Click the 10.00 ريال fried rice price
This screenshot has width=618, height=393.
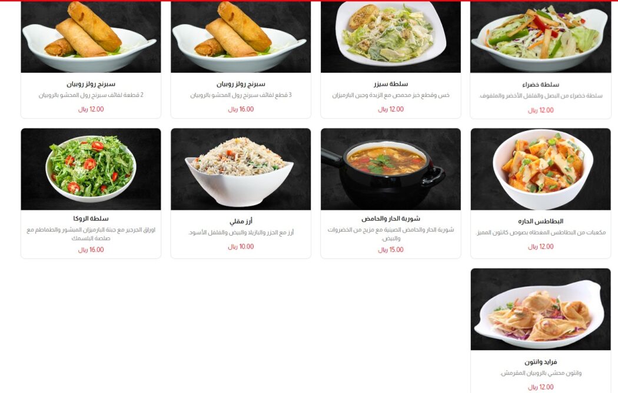[x=241, y=247]
